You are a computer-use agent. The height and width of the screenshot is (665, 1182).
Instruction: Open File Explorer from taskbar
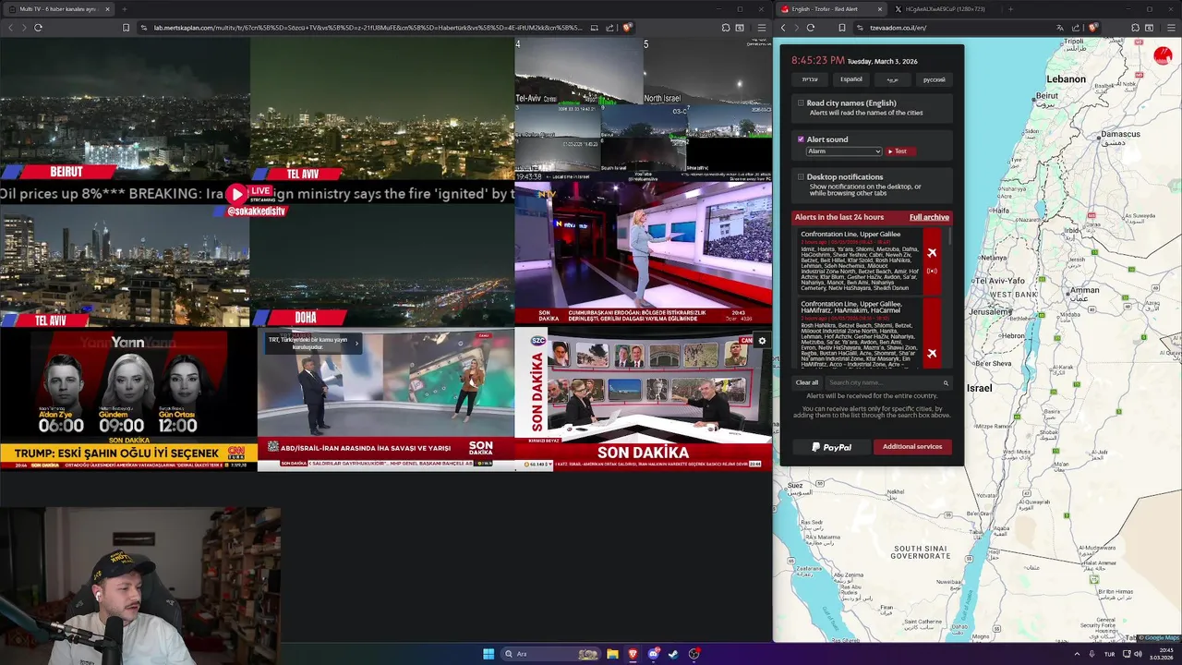point(612,654)
